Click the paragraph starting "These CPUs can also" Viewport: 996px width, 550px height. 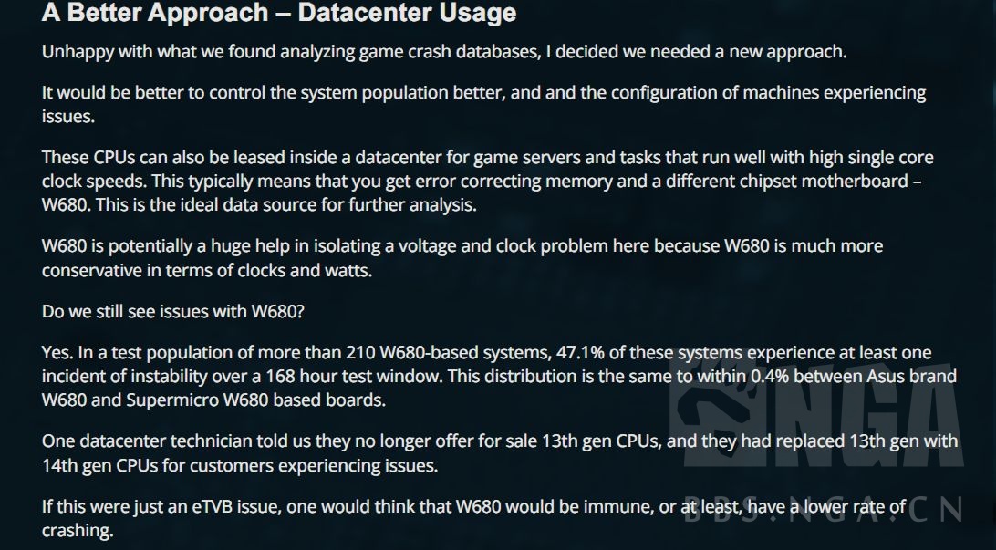point(487,181)
